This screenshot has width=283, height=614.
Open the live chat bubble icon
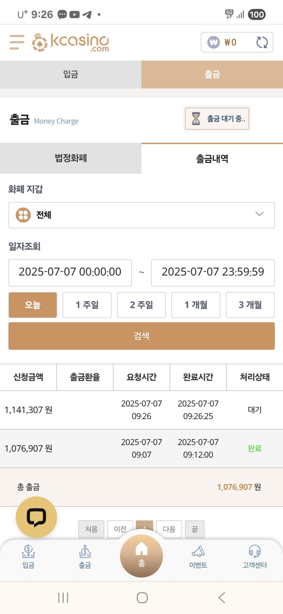(x=36, y=517)
